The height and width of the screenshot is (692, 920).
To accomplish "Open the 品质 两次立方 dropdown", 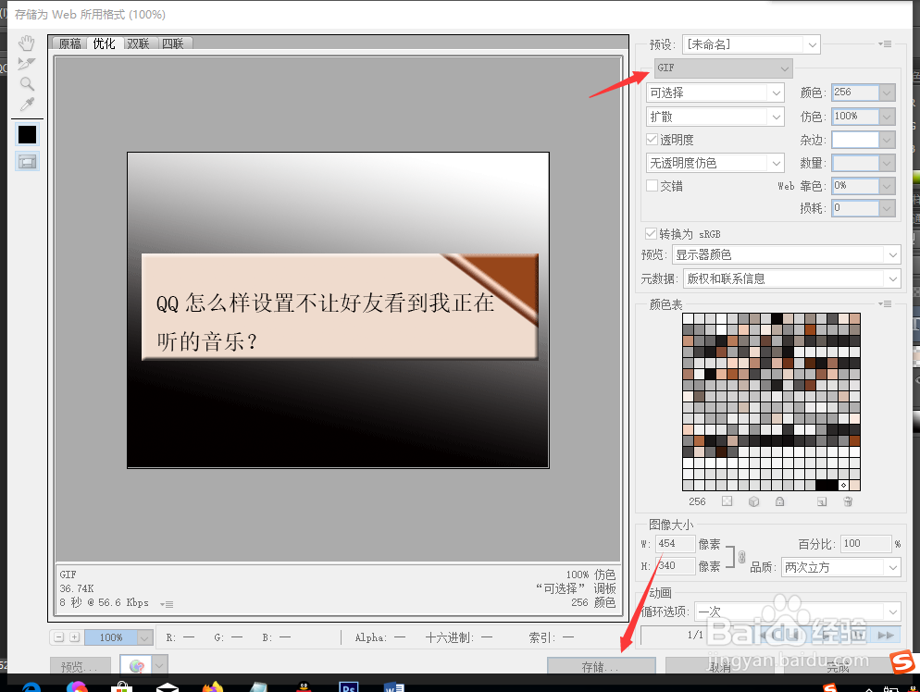I will 841,567.
